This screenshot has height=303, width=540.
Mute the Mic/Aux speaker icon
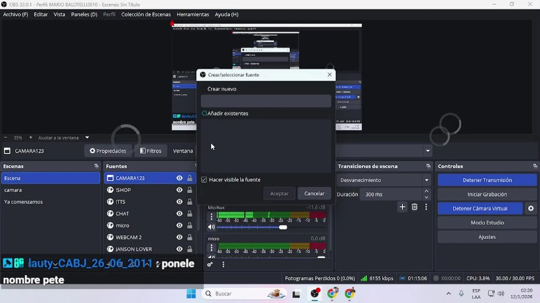pos(211,227)
